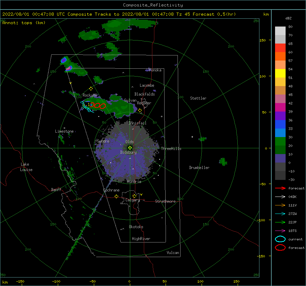Click the Lake Louise label
This screenshot has width=306, height=286.
coord(26,167)
